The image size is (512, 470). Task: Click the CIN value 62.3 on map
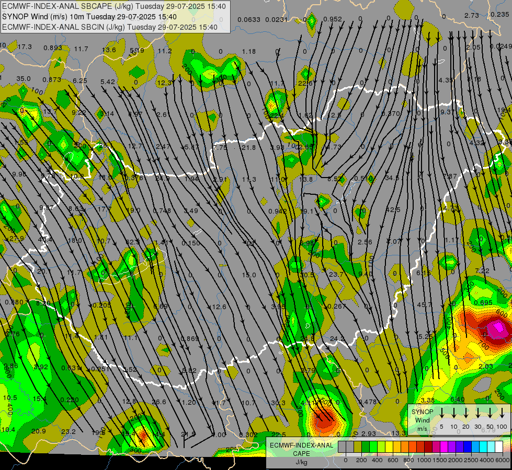(x=132, y=242)
